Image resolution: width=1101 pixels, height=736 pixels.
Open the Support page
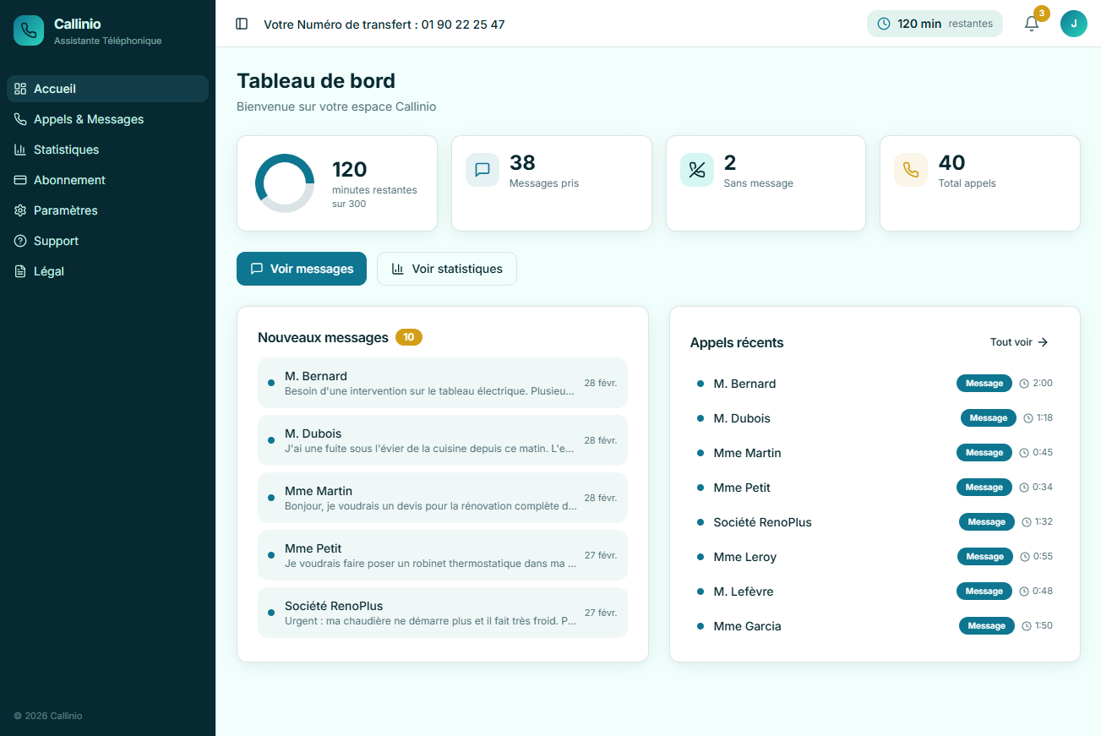pyautogui.click(x=56, y=241)
